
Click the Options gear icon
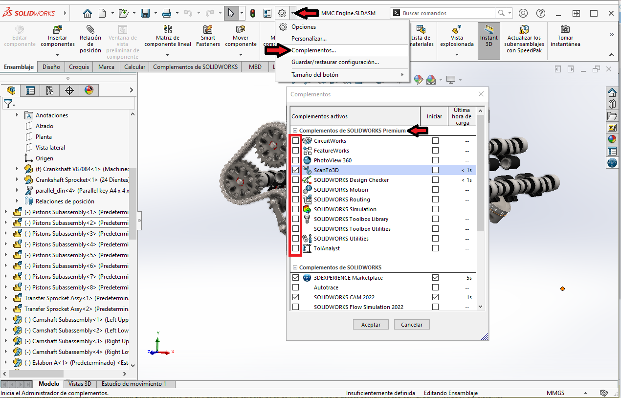[282, 13]
